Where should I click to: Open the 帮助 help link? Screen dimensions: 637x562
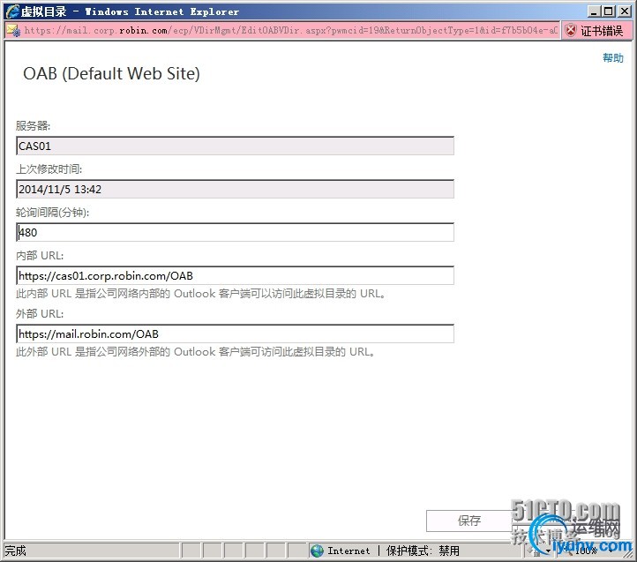pos(612,58)
